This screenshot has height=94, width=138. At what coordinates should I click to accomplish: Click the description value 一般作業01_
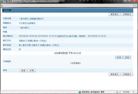click(24, 28)
